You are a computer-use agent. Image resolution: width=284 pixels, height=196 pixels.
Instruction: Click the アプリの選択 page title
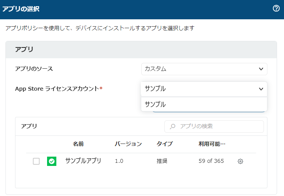(21, 9)
